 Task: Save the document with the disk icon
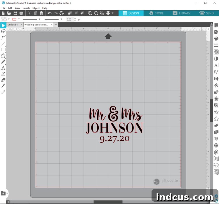click(x=15, y=13)
